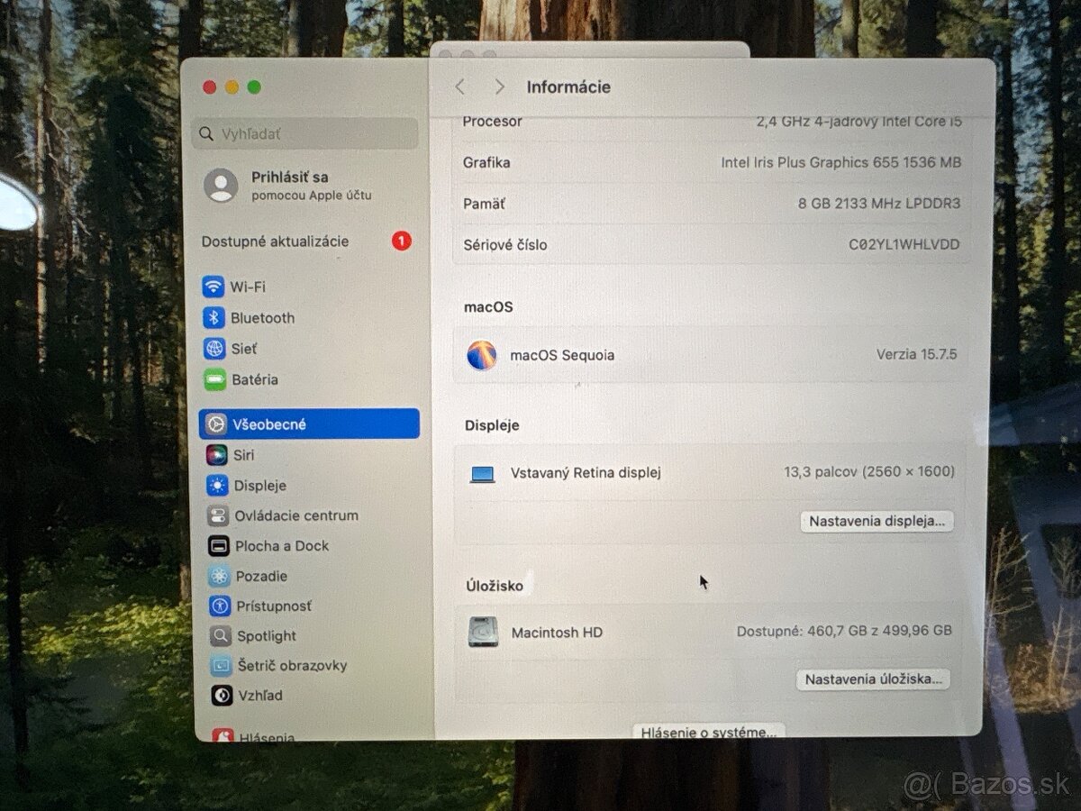
Task: Open Wi-Fi settings from the sidebar
Action: click(213, 287)
